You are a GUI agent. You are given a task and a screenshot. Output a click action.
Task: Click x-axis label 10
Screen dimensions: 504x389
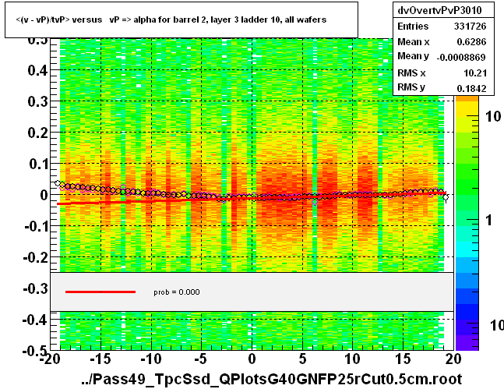(353, 359)
